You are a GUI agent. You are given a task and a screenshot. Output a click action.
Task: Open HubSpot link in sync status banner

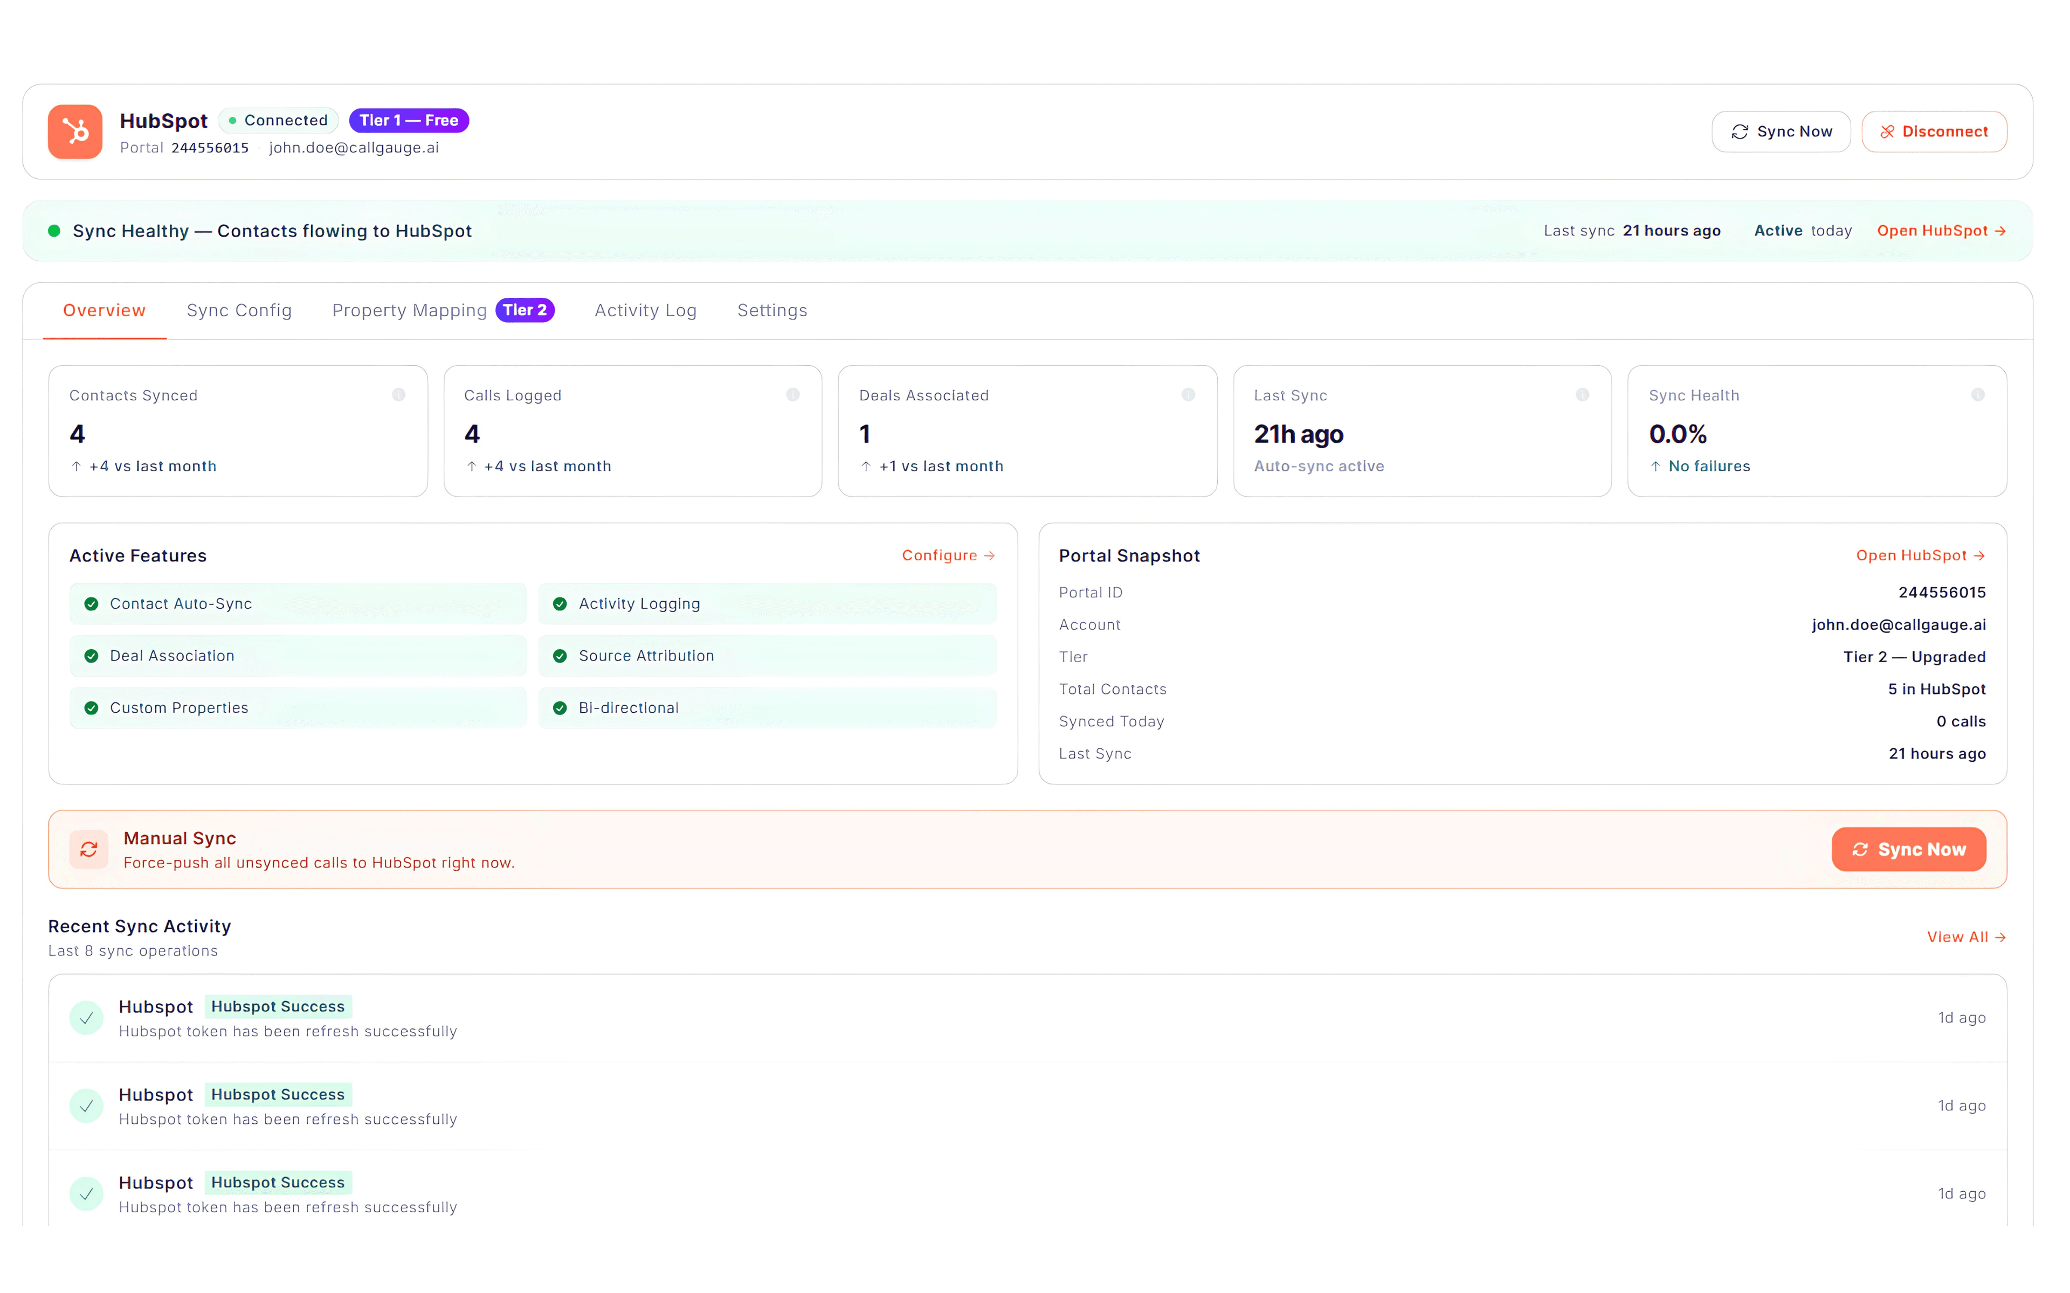1941,231
